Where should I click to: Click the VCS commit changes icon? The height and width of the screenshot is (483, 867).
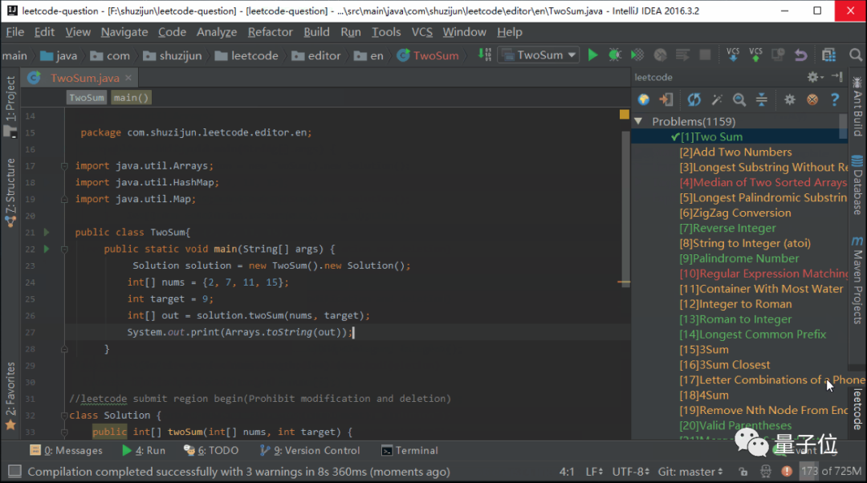point(755,55)
